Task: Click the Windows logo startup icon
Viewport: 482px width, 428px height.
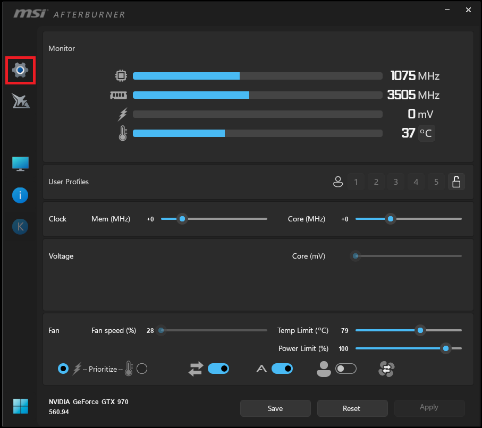Action: tap(21, 406)
